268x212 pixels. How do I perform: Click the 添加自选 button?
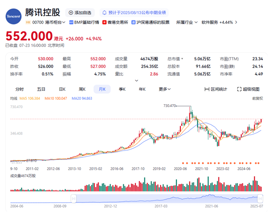tap(80, 12)
